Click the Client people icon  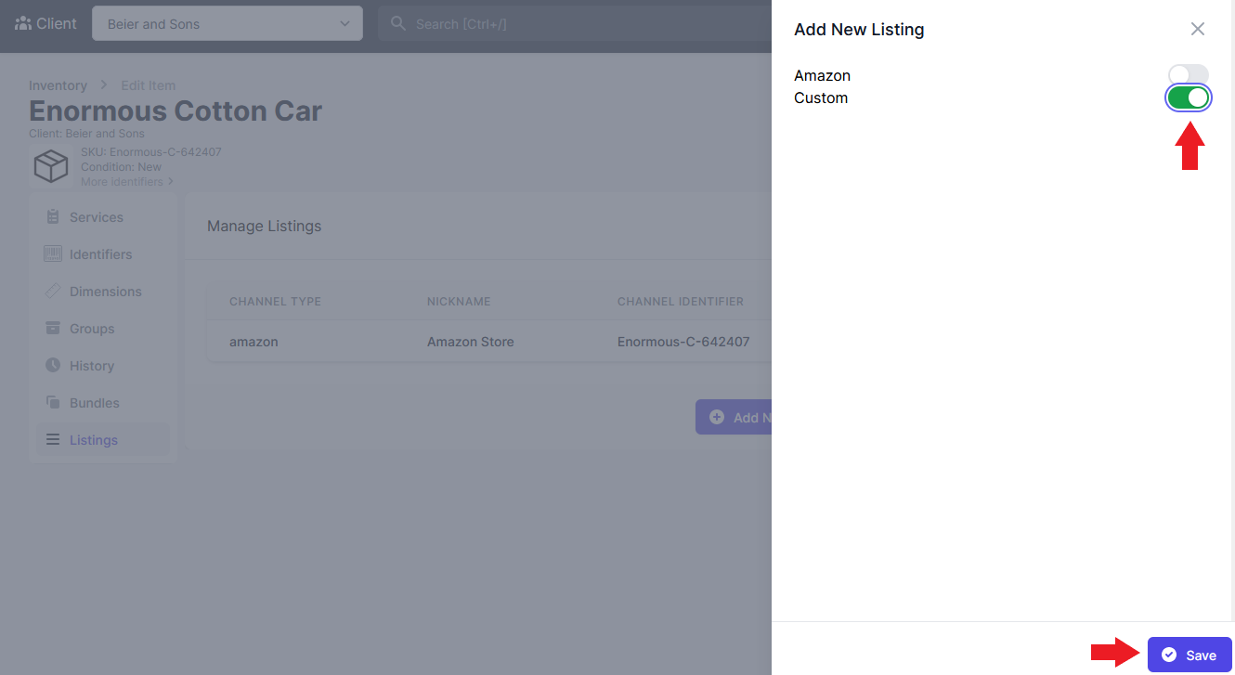tap(23, 23)
